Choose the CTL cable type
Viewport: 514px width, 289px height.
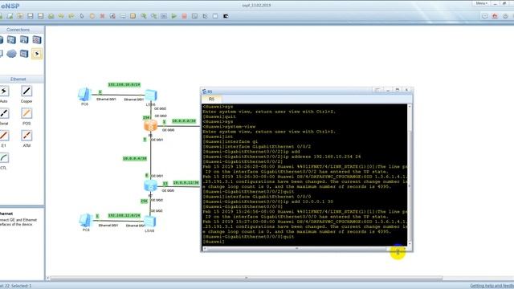[4, 157]
